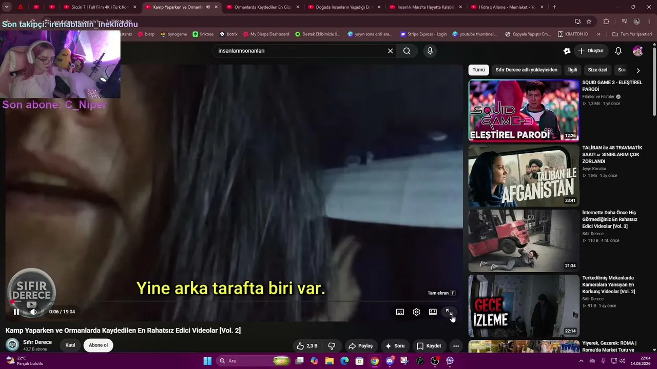Viewport: 657px width, 369px height.
Task: Open the Terkedilmiş Mekanlarda video title
Action: point(610,284)
